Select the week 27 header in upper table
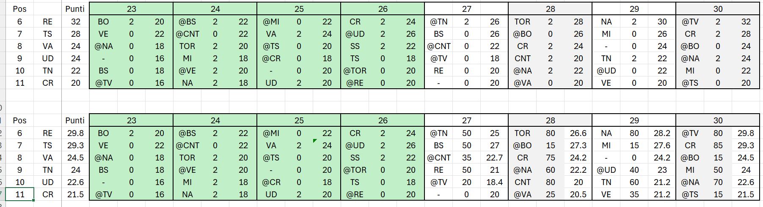This screenshot has height=207, width=763. click(x=466, y=9)
